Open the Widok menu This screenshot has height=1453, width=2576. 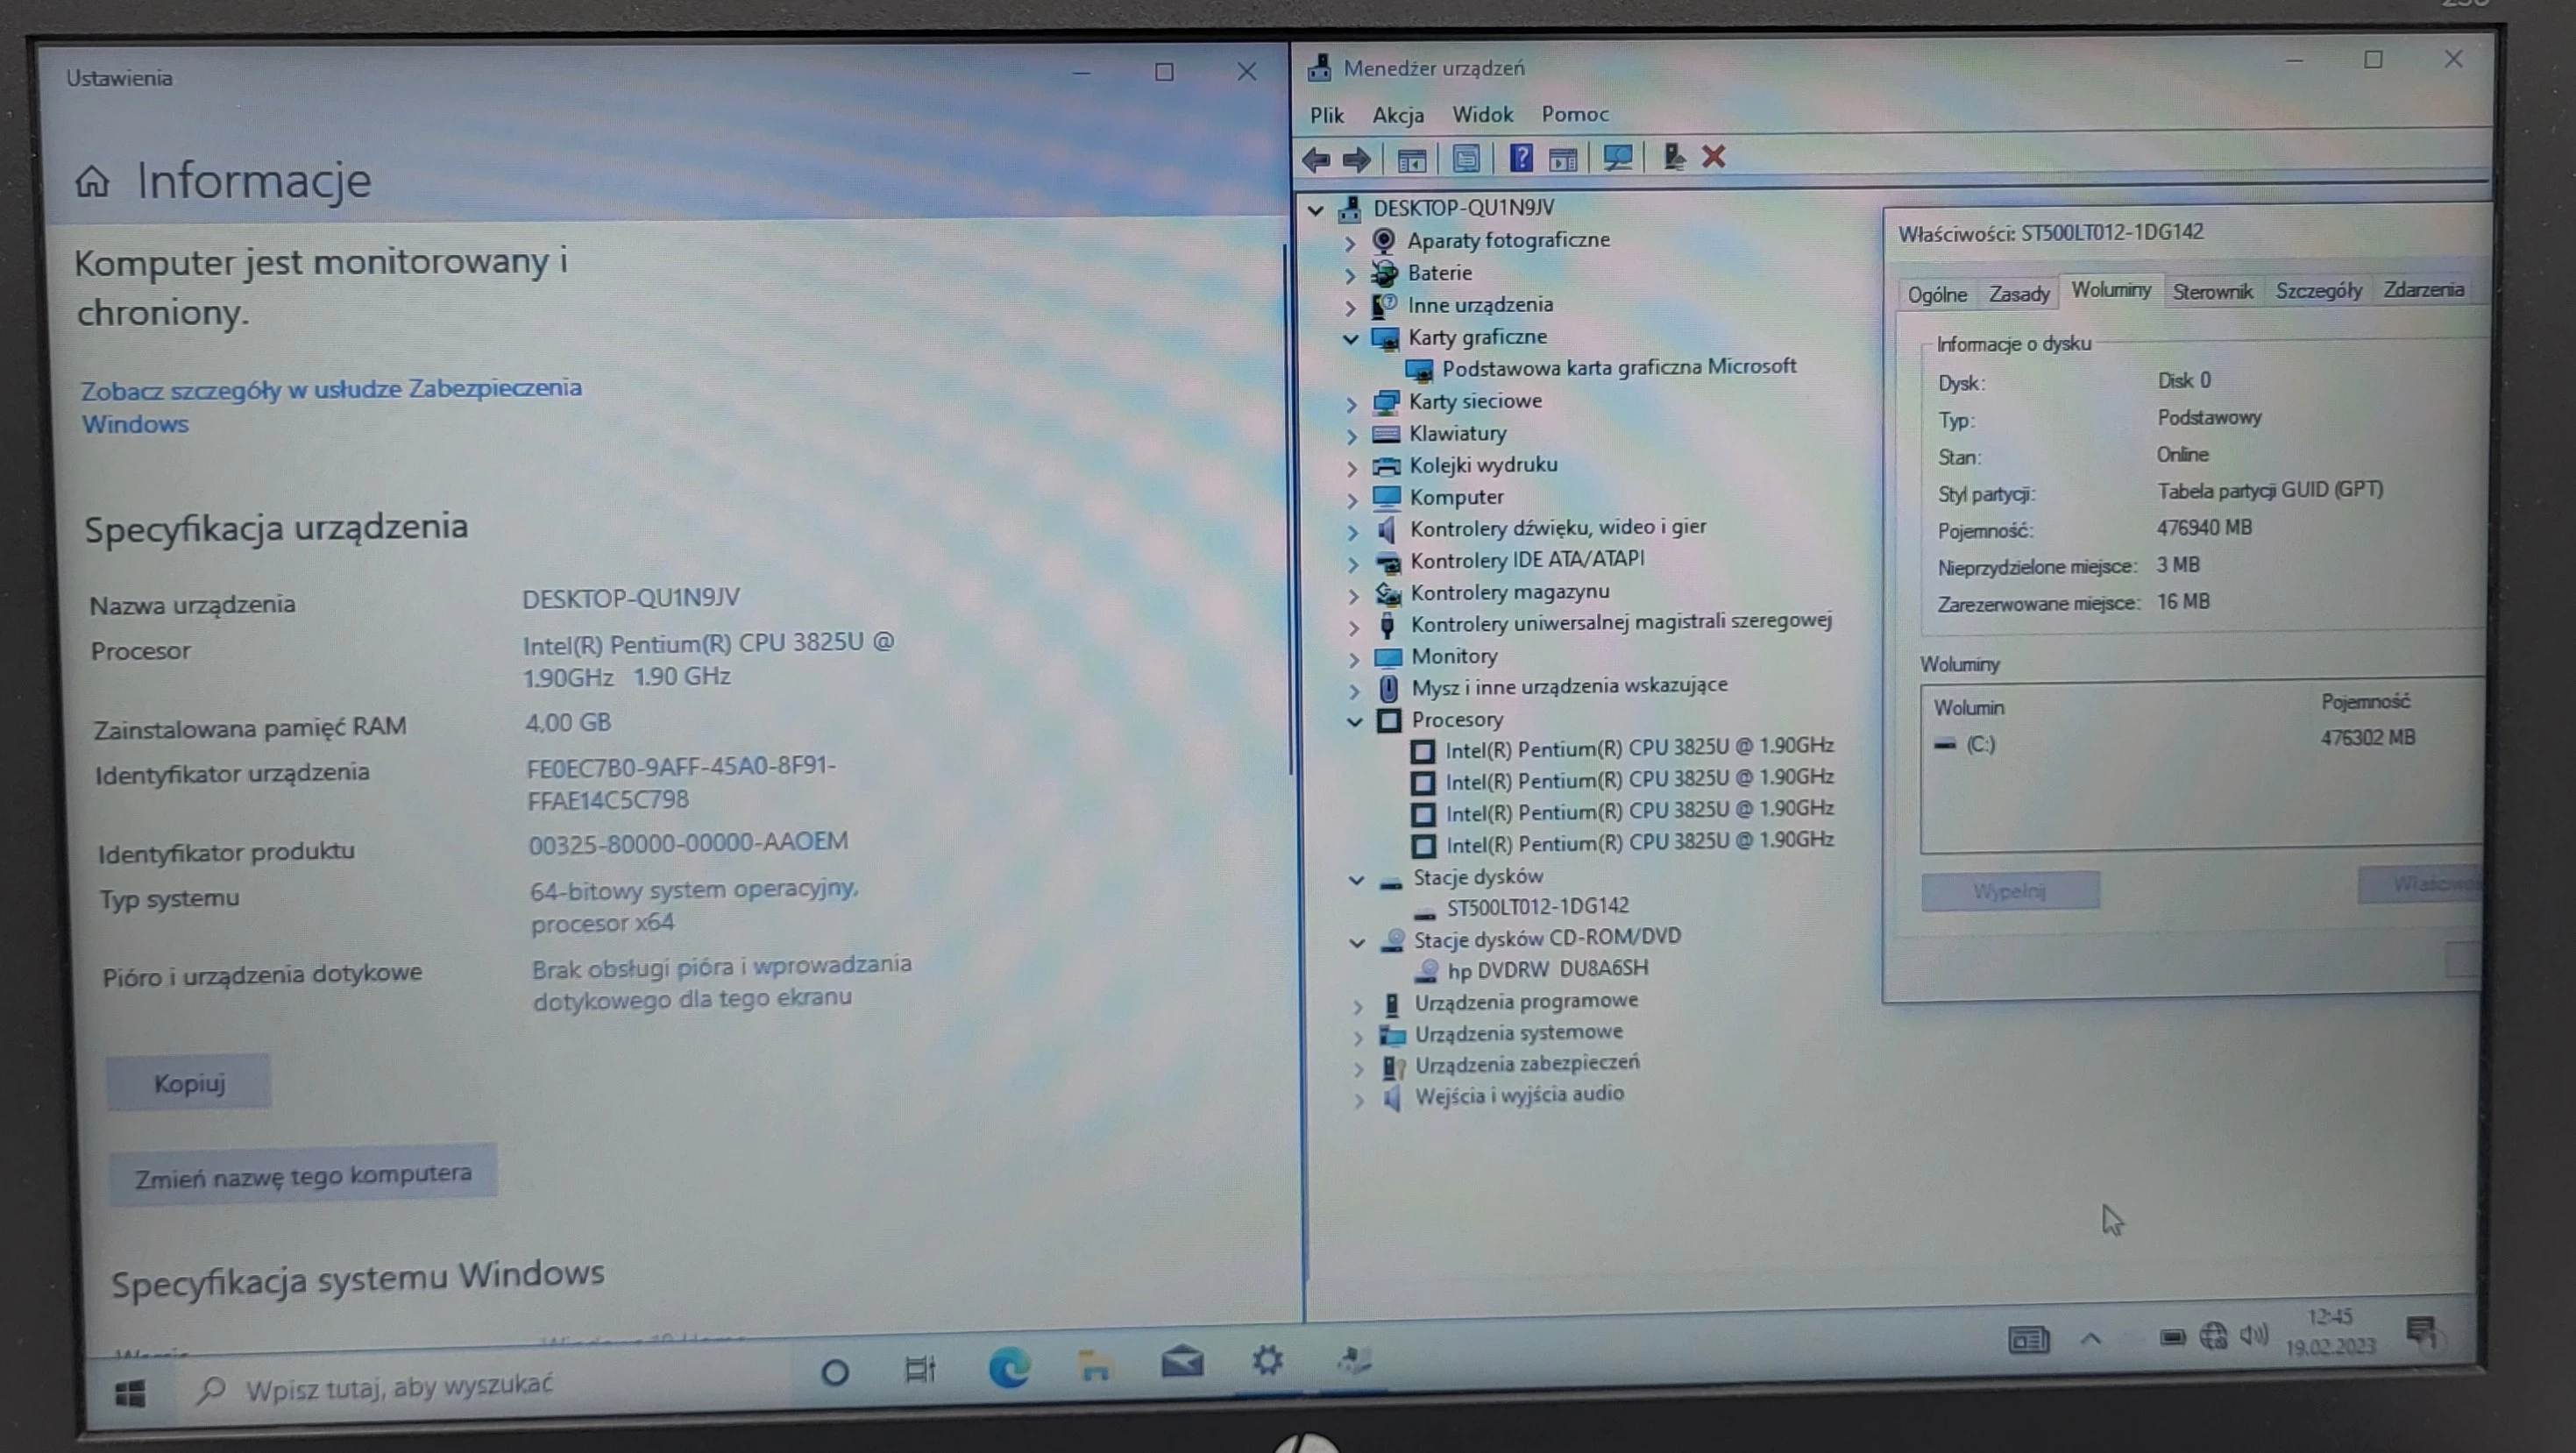(x=1482, y=114)
